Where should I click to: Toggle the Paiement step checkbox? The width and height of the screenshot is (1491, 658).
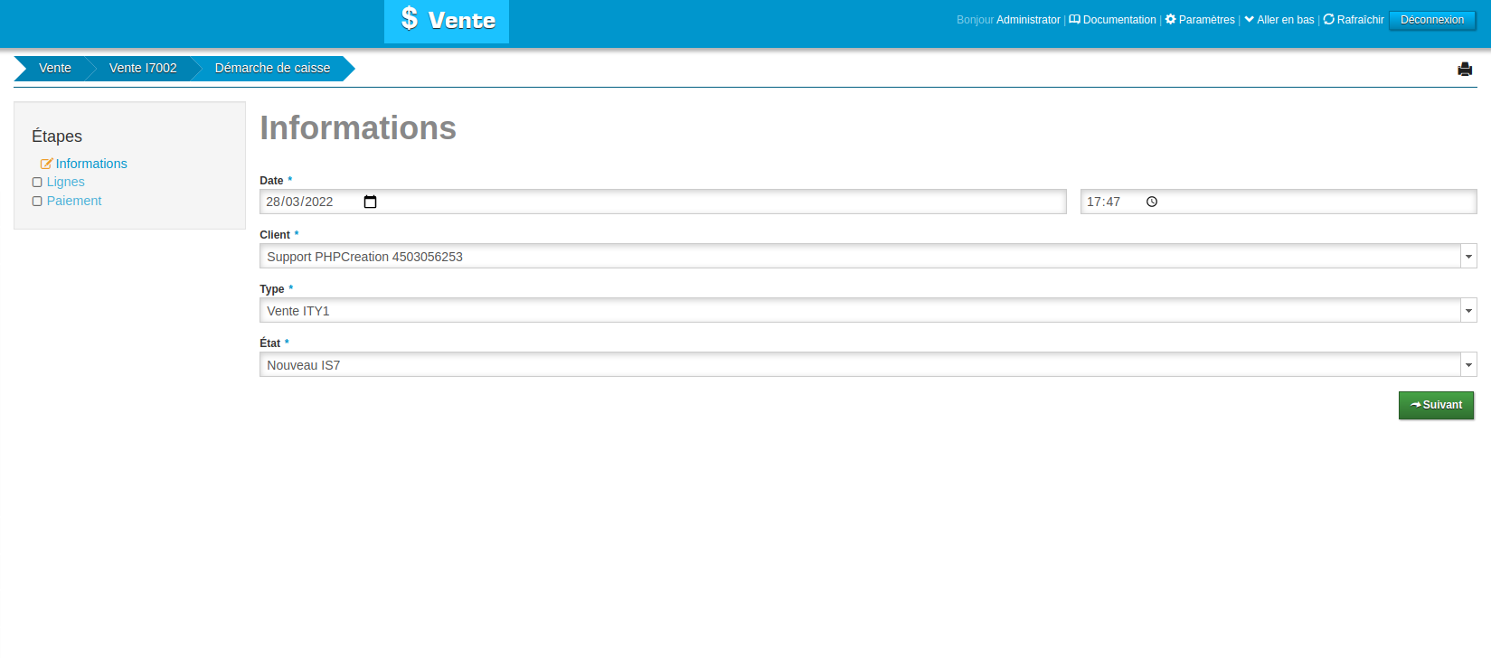point(37,202)
